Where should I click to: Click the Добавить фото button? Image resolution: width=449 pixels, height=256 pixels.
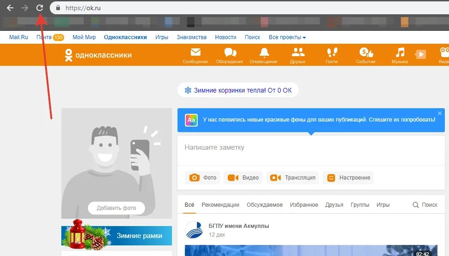click(116, 208)
